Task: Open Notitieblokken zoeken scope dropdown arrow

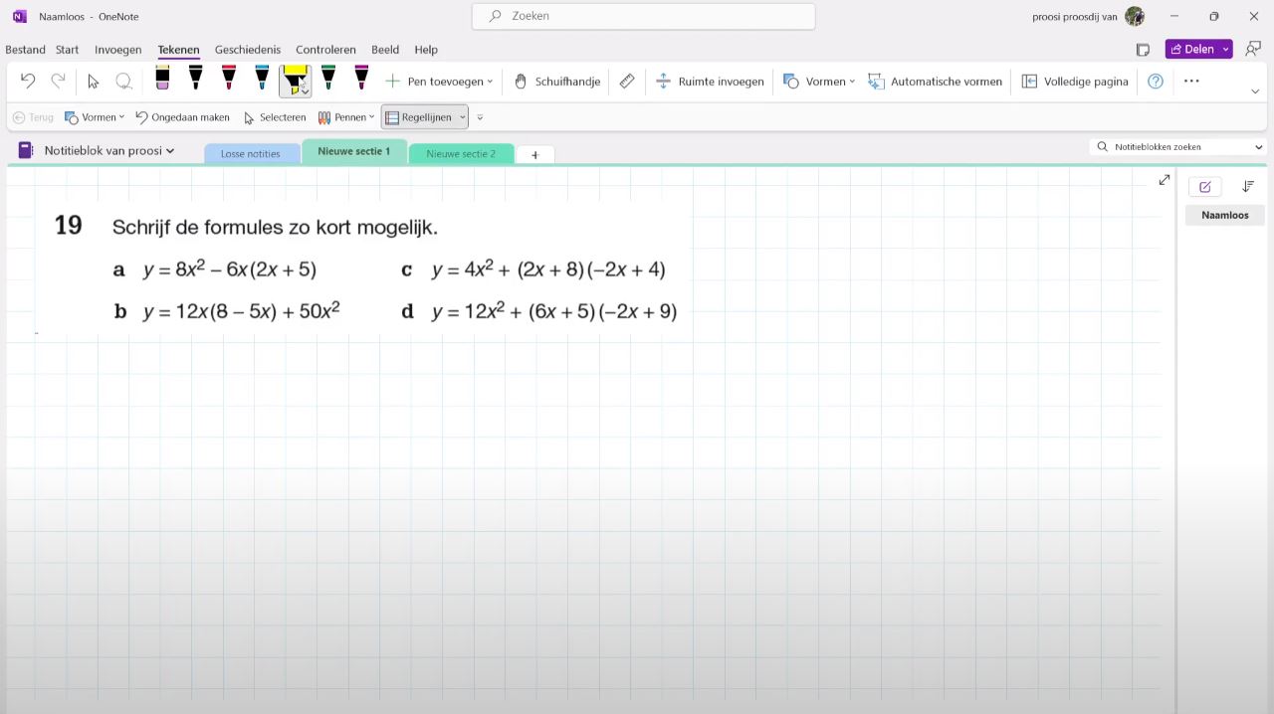Action: 1258,146
